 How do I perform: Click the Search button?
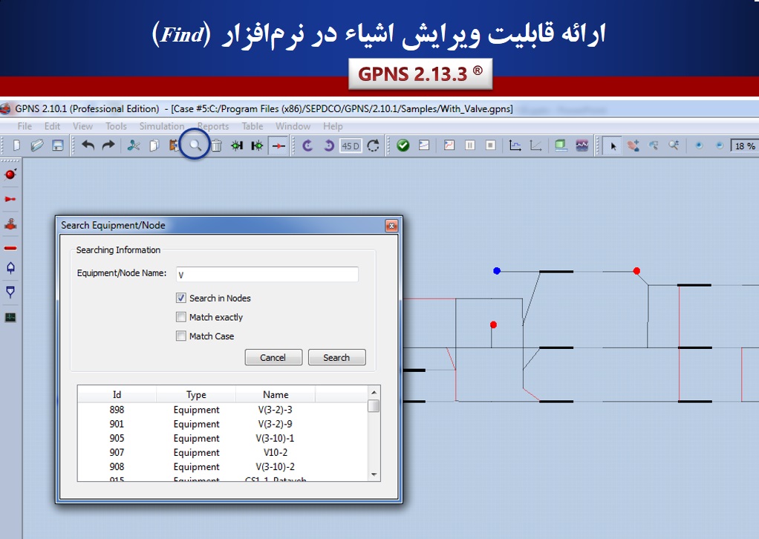click(337, 358)
